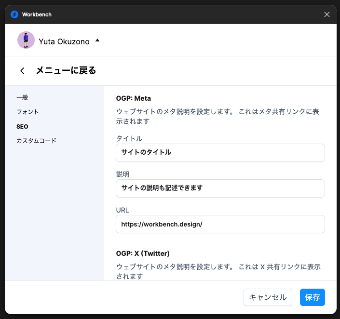
Task: Click the blue 保存 button
Action: pyautogui.click(x=313, y=297)
